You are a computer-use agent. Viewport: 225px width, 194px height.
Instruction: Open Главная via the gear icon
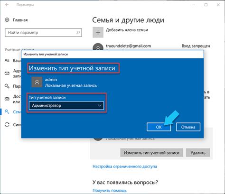point(7,20)
